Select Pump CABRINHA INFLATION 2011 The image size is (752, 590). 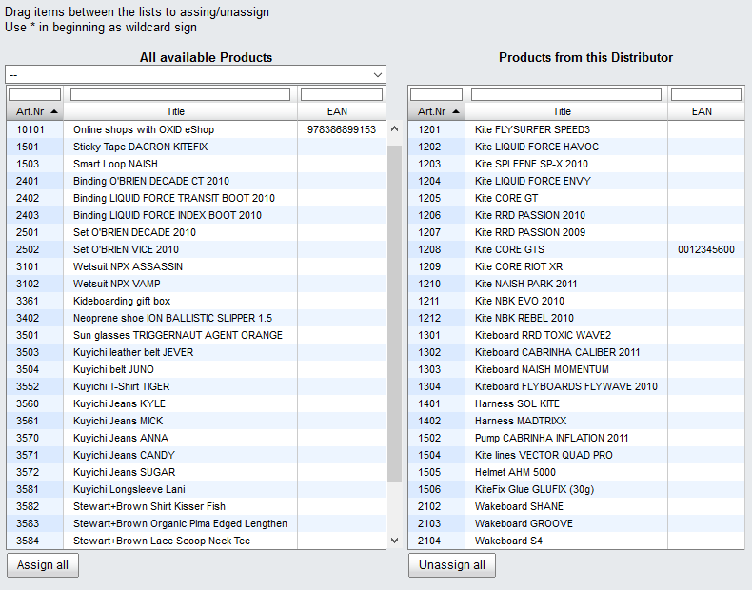(577, 438)
